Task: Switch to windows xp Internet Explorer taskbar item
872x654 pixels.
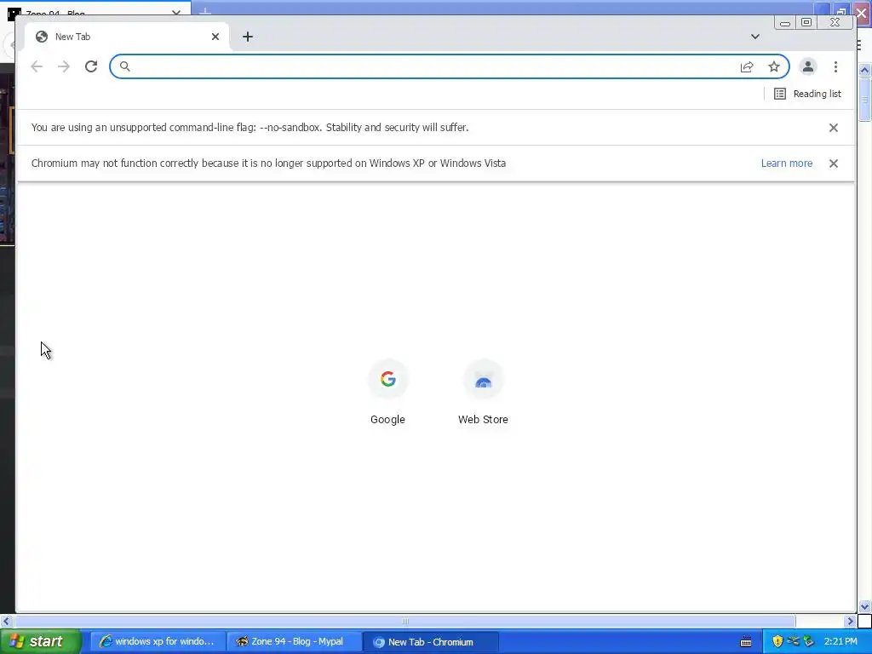Action: 158,642
